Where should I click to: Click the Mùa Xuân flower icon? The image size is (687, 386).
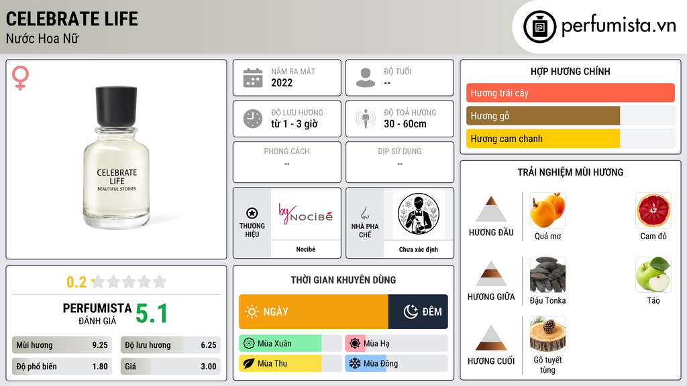coord(249,344)
